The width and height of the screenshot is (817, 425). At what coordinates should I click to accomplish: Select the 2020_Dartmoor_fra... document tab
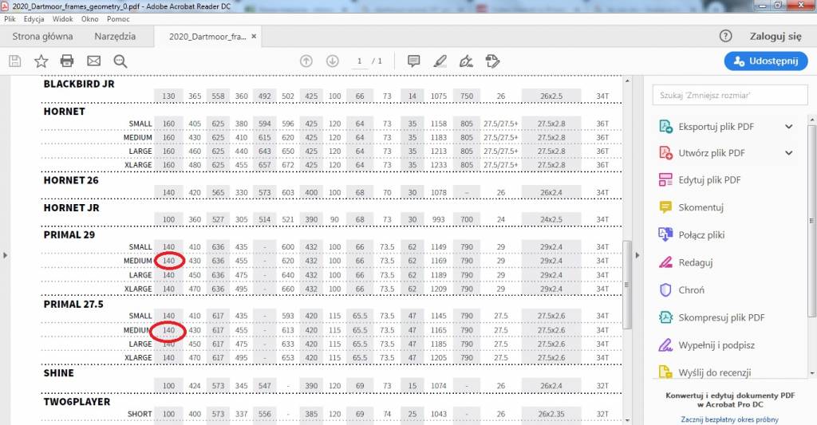coord(207,37)
